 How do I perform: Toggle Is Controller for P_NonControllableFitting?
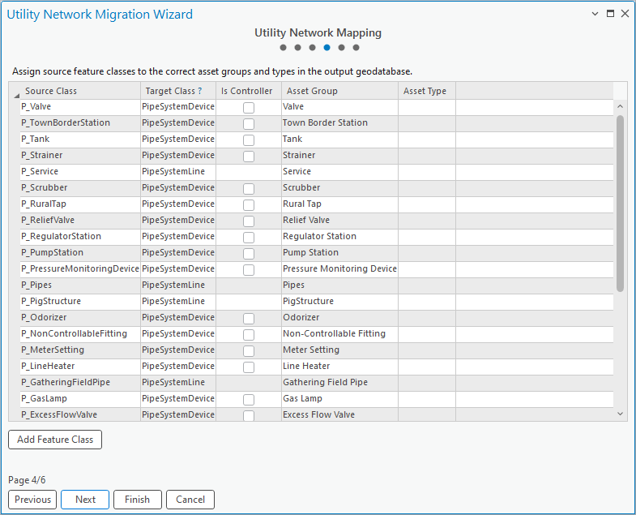point(249,335)
